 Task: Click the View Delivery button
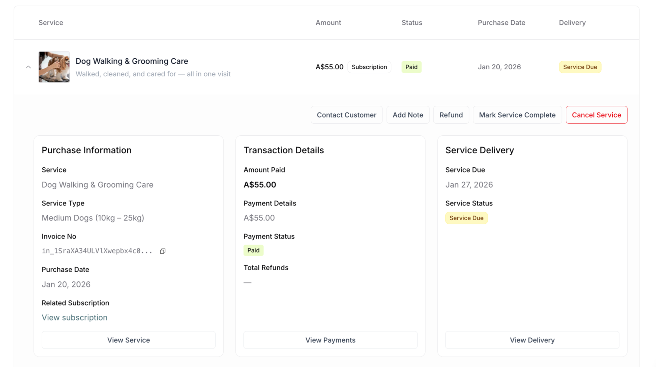[532, 340]
